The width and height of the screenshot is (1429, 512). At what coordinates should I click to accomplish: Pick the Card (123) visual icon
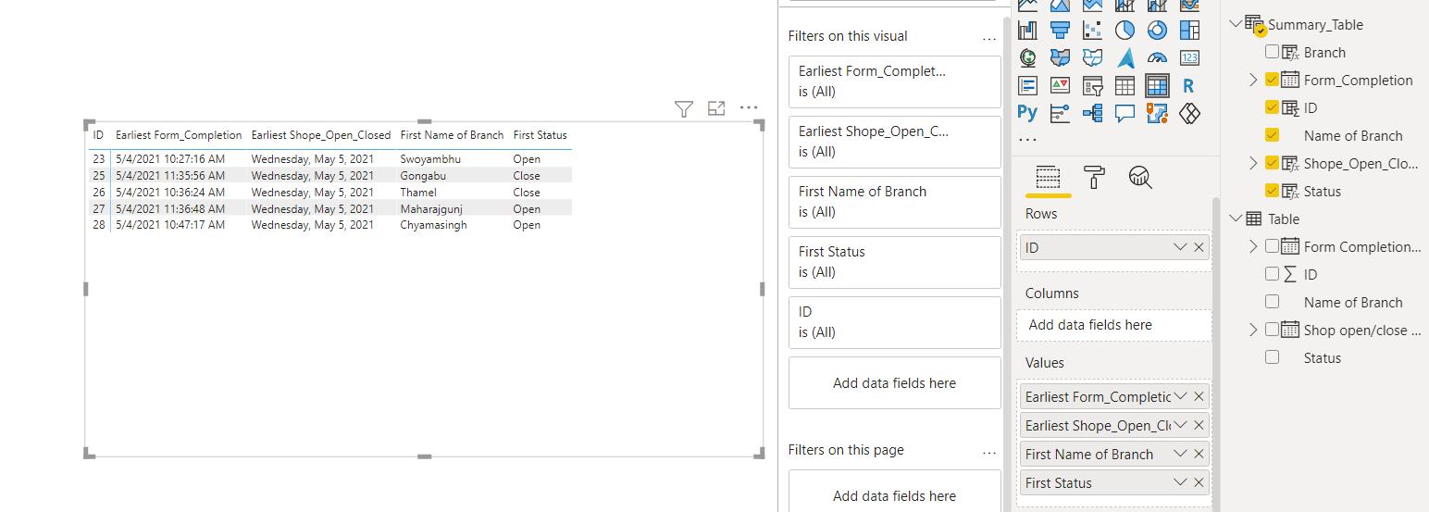tap(1189, 57)
